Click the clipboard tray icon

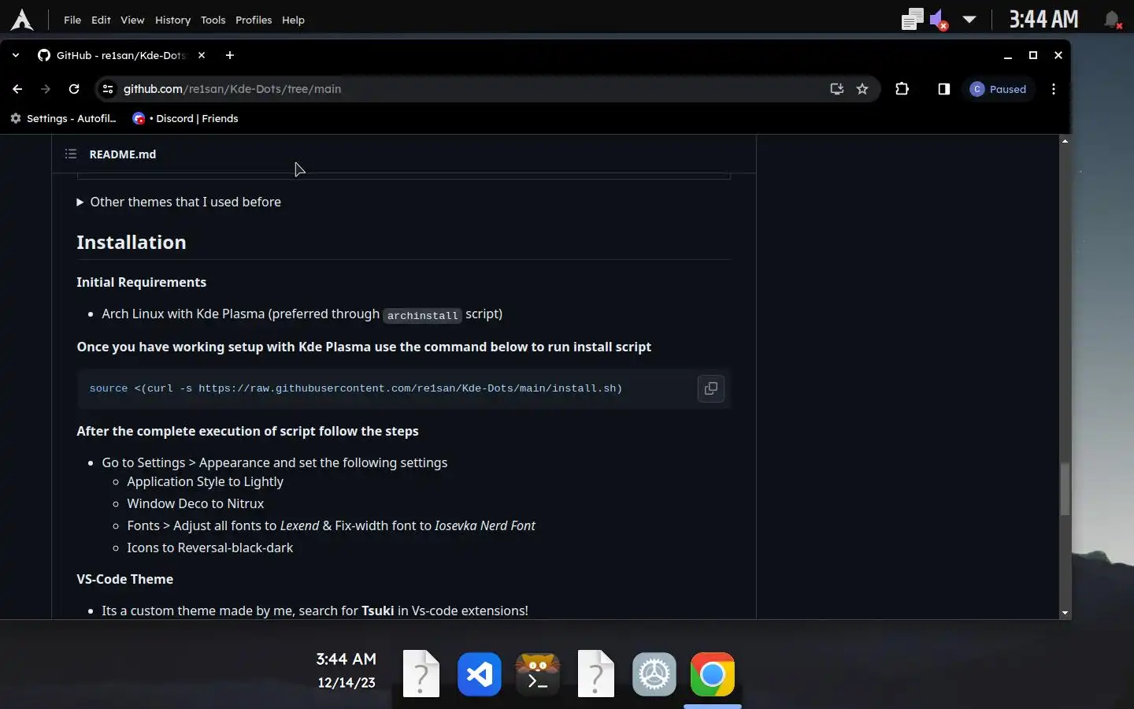[x=912, y=20]
